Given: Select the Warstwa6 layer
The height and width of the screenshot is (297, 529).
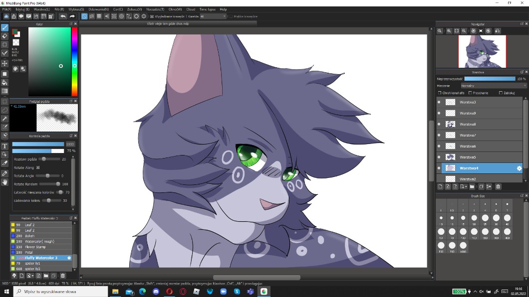Looking at the screenshot, I should (479, 146).
